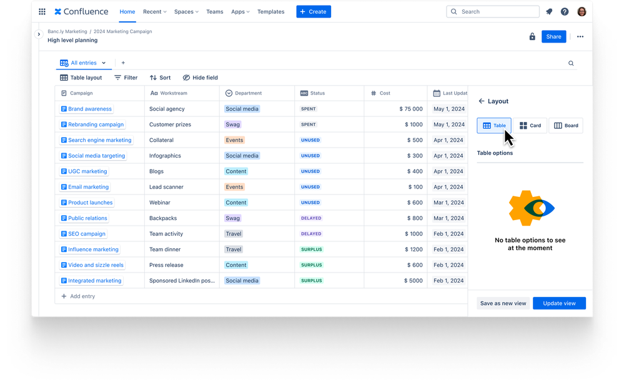624x387 pixels.
Task: Open the Recent menu dropdown
Action: pos(154,11)
